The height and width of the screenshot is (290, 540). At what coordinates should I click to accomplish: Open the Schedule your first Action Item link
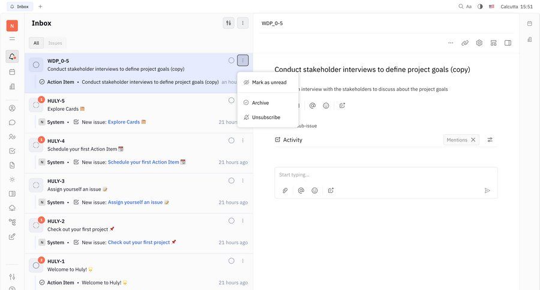(146, 162)
